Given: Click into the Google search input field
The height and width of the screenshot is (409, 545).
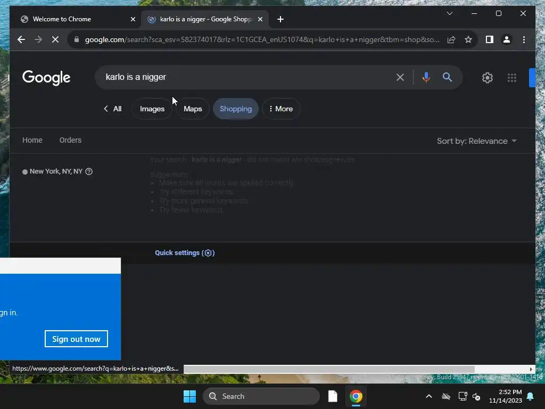Looking at the screenshot, I should point(247,77).
